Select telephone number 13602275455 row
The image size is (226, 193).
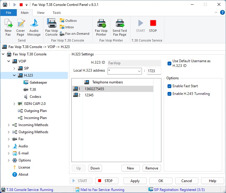tap(113, 89)
